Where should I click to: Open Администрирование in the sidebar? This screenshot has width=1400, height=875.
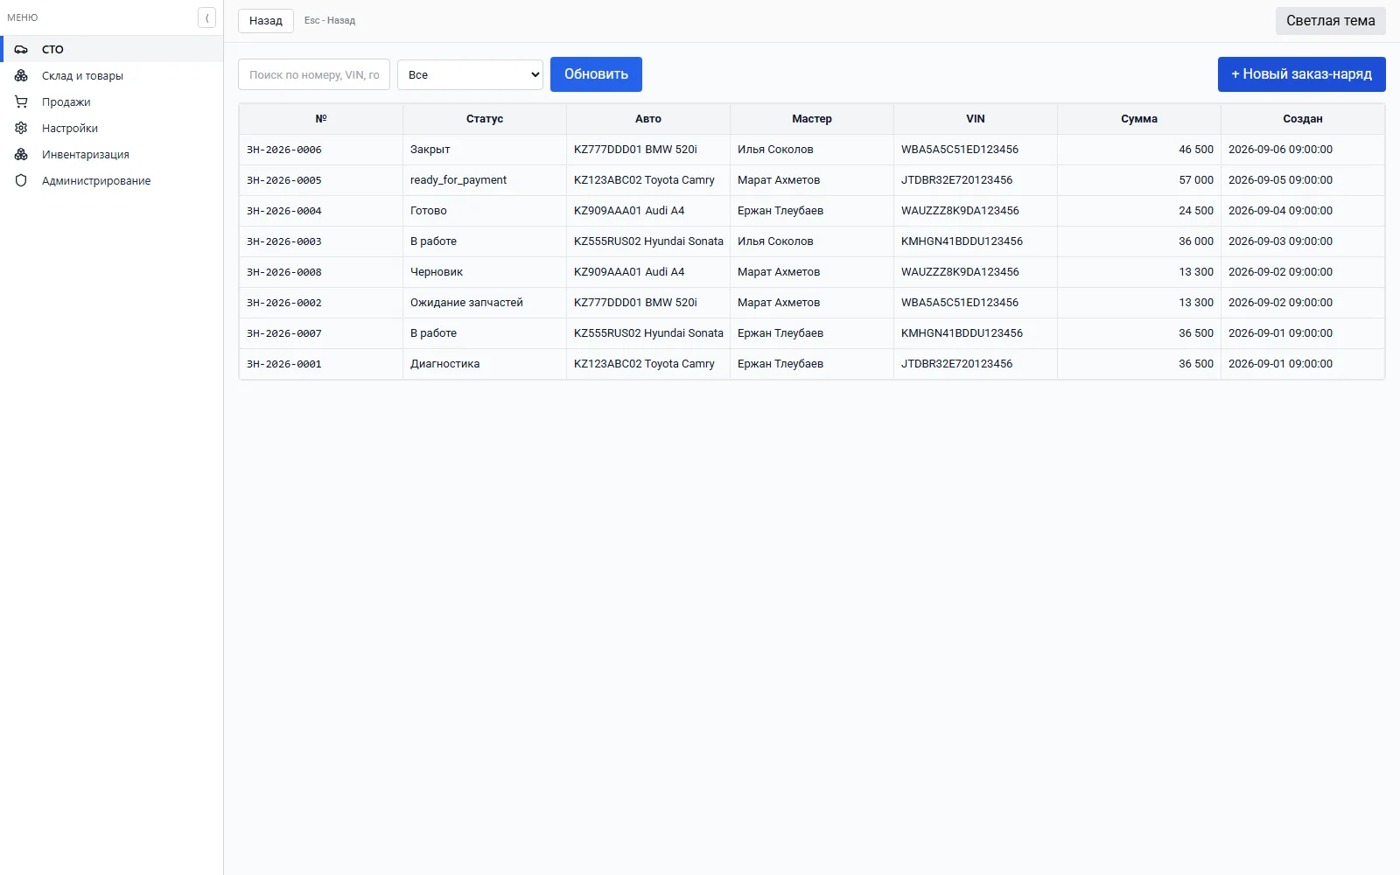point(112,180)
